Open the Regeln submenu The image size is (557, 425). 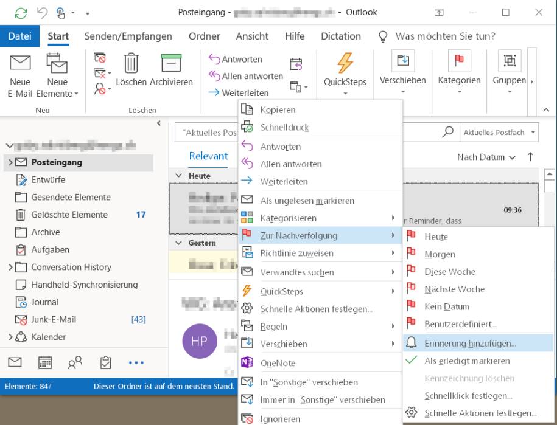tap(320, 327)
